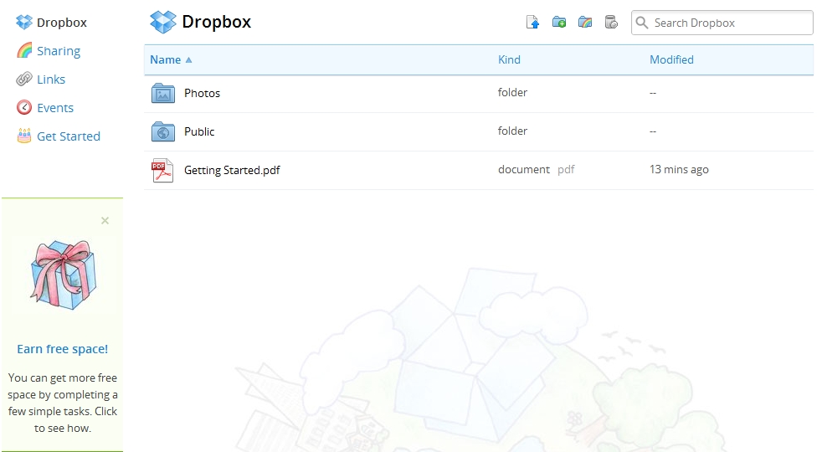The image size is (822, 452).
Task: Click the Search Dropbox input field
Action: tap(722, 23)
